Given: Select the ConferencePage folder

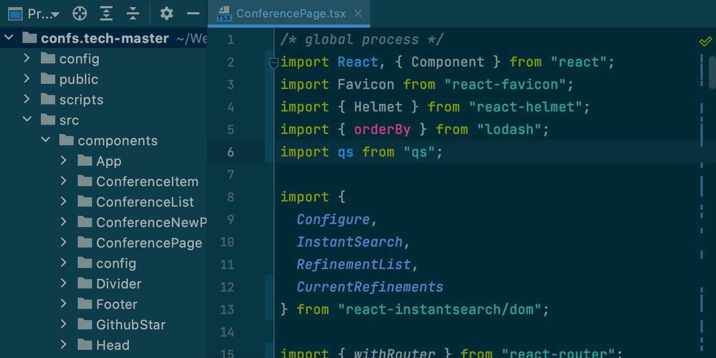Looking at the screenshot, I should pos(103,243).
